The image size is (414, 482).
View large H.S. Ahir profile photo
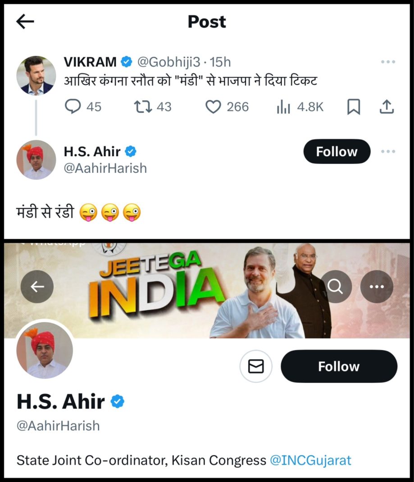pos(45,350)
